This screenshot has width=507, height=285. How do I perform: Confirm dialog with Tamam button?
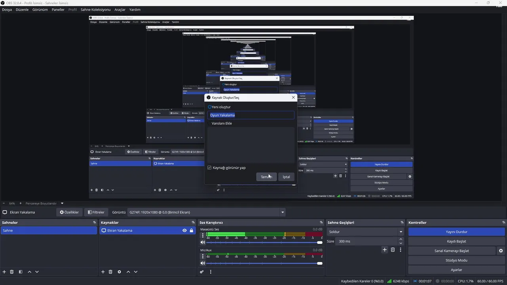coord(266,177)
